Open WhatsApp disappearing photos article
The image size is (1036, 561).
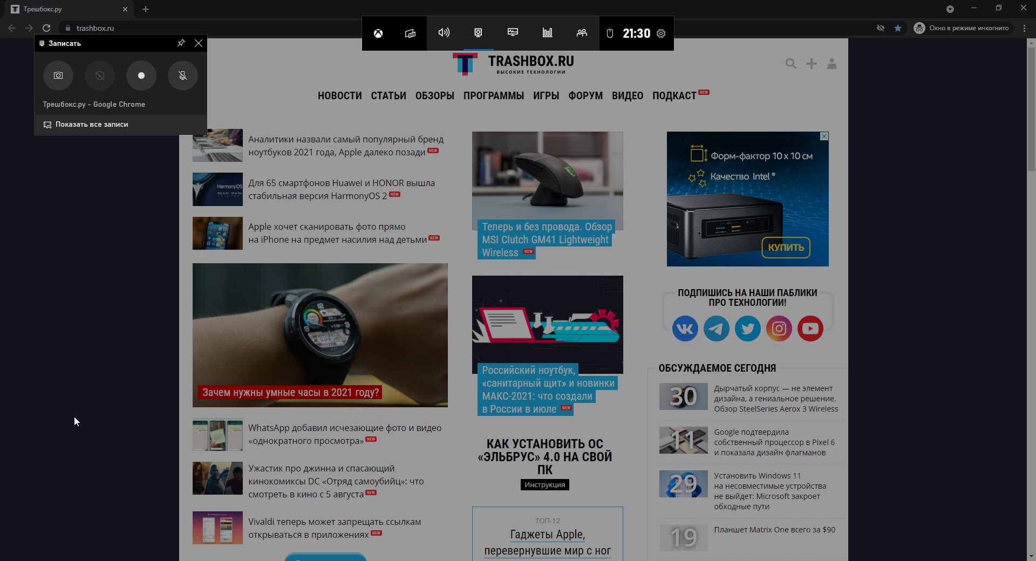click(x=345, y=434)
